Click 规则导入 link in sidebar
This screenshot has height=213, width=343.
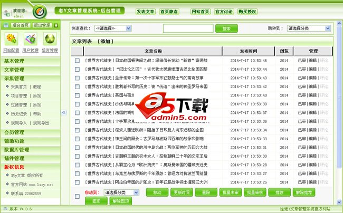coord(19,123)
